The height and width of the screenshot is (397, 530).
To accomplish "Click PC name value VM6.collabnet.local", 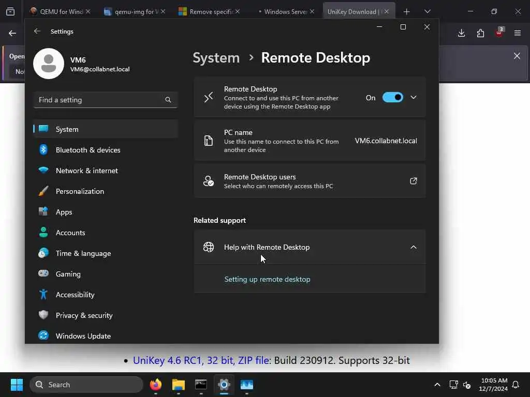I will tap(386, 141).
